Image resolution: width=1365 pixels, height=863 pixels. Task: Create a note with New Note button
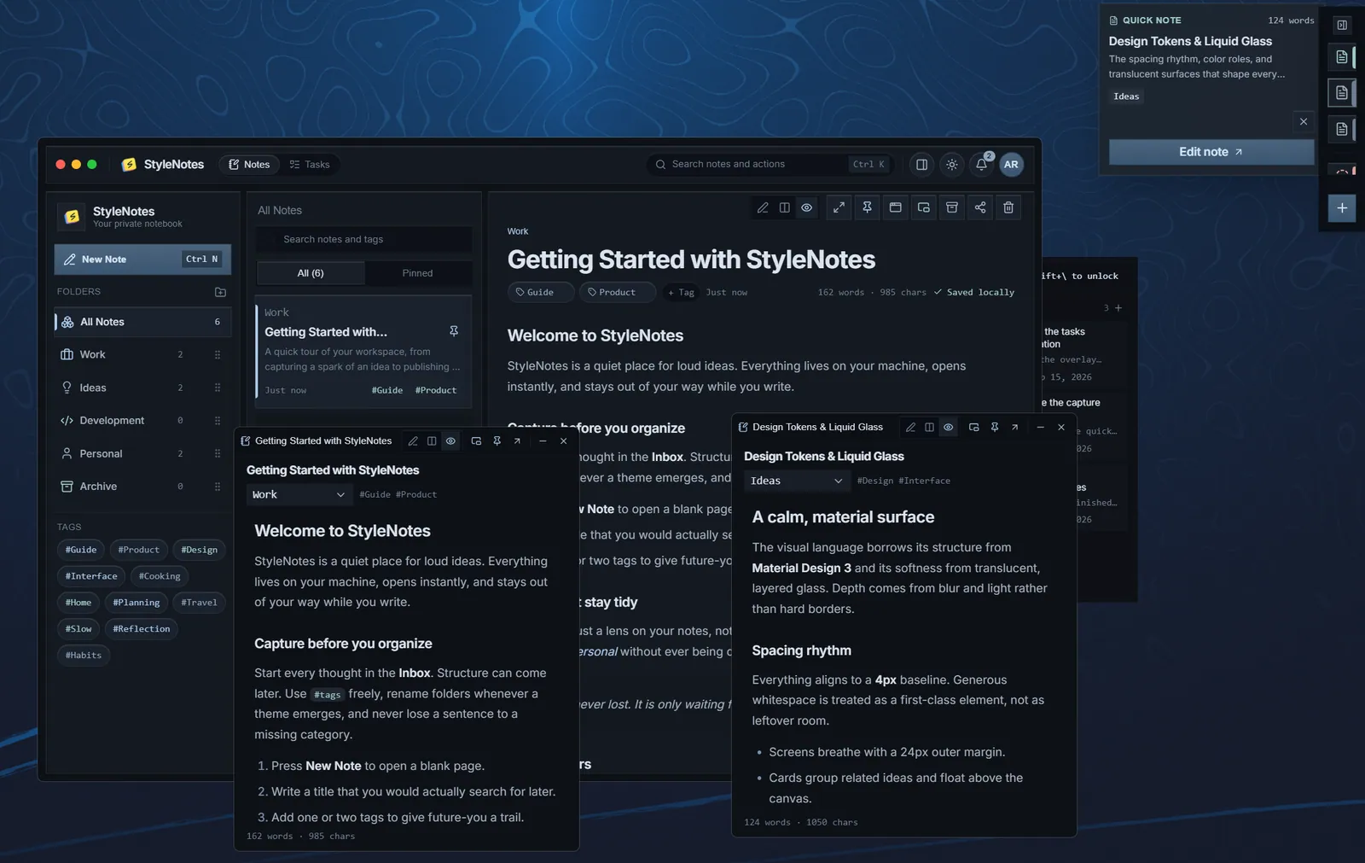click(x=142, y=259)
